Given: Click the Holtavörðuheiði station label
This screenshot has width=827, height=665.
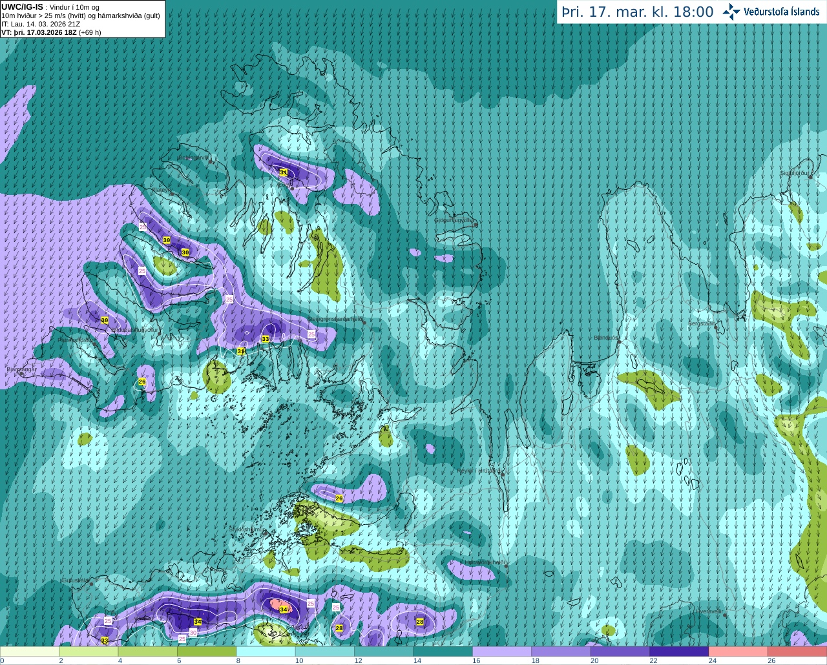Looking at the screenshot, I should click(x=485, y=562).
